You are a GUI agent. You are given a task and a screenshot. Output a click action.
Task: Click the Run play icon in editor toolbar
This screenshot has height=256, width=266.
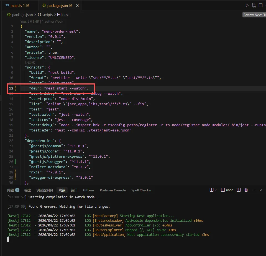pyautogui.click(x=247, y=6)
